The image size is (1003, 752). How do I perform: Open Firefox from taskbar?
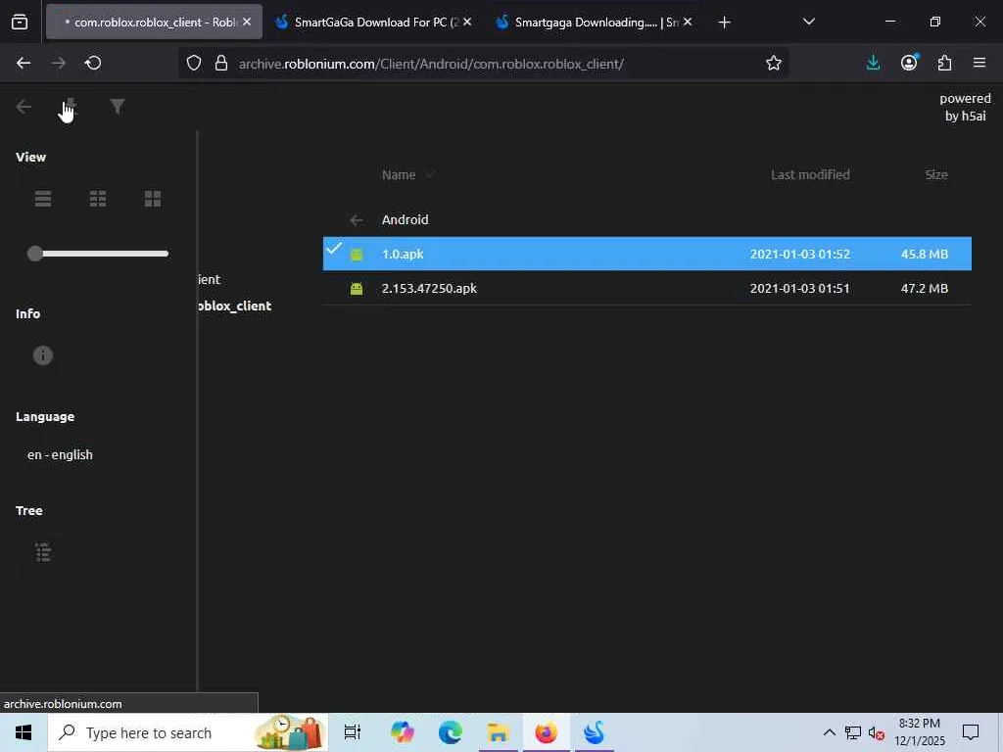point(546,732)
